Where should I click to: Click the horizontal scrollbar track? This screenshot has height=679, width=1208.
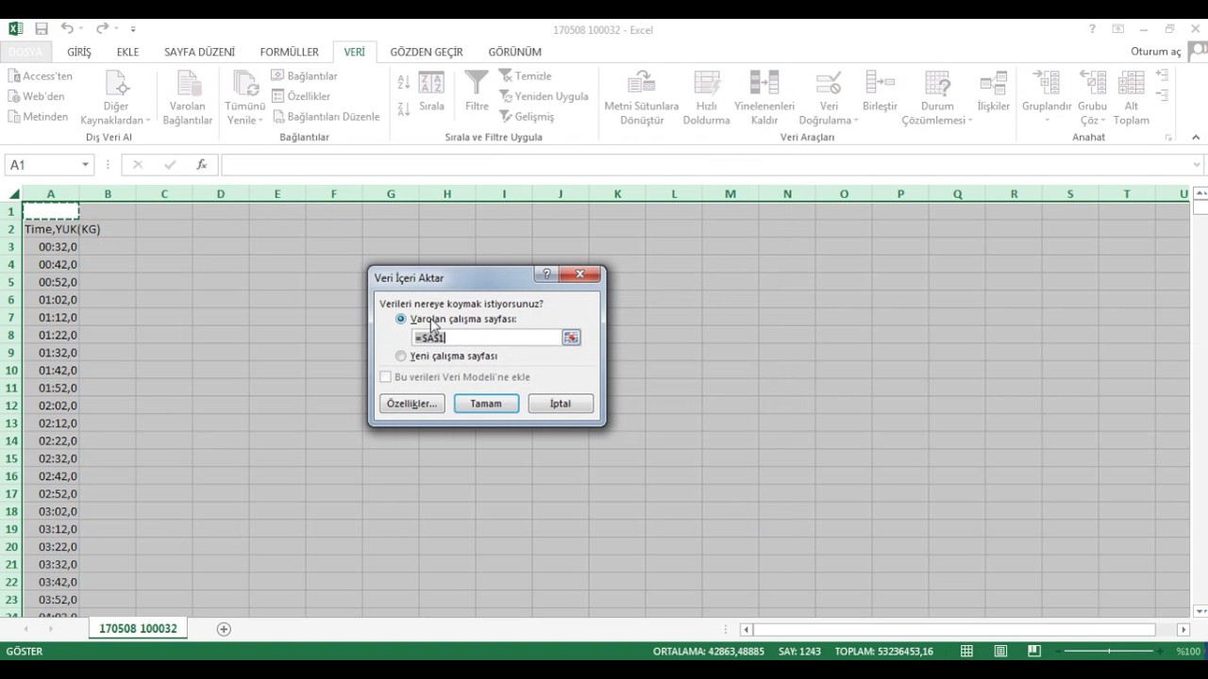coord(954,629)
